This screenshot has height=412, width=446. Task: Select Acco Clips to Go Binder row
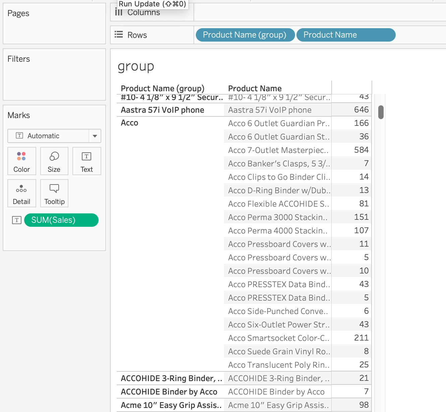278,177
